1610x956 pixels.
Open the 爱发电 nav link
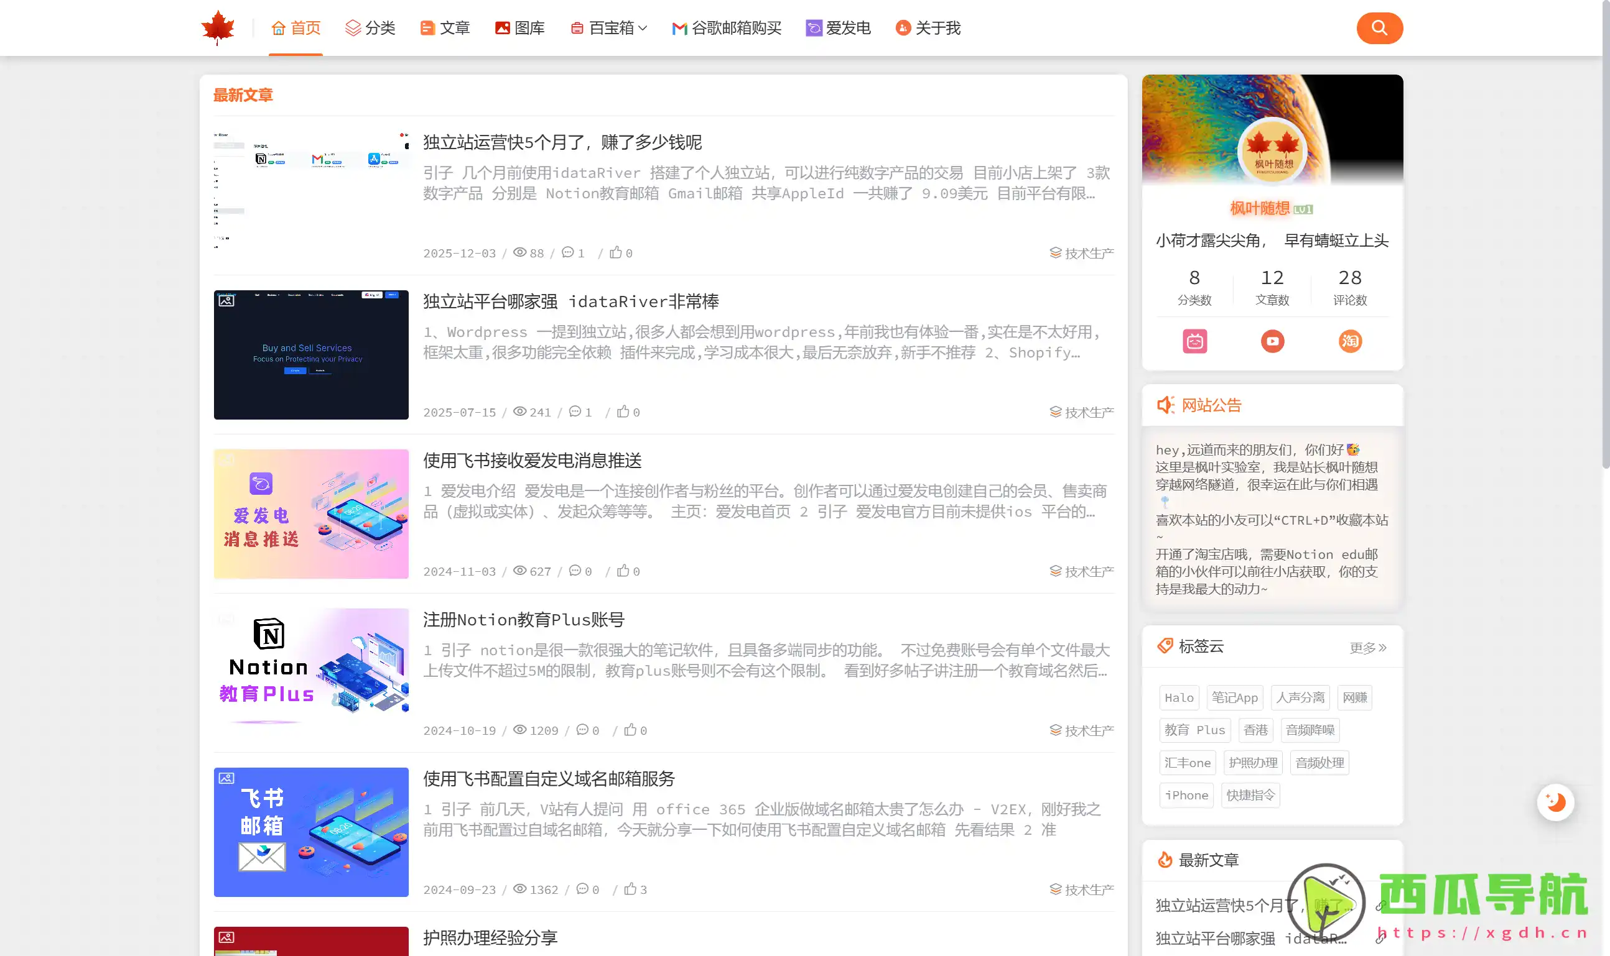pos(838,28)
